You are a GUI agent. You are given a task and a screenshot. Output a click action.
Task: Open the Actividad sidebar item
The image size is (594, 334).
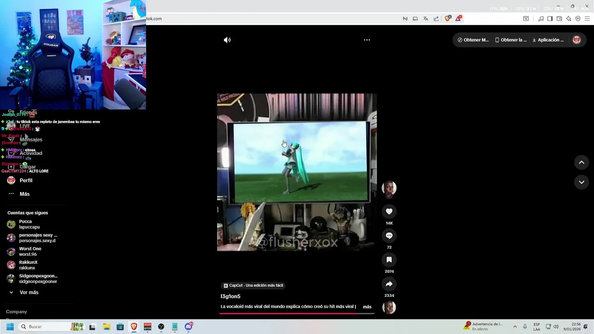click(x=25, y=153)
